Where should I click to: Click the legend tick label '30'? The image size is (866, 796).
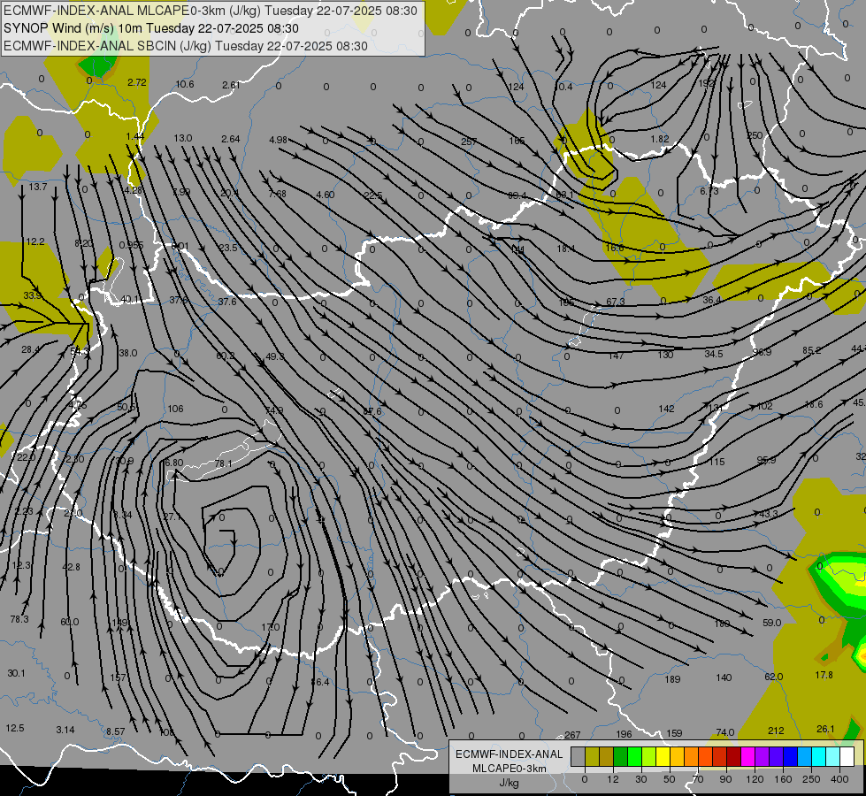point(641,780)
